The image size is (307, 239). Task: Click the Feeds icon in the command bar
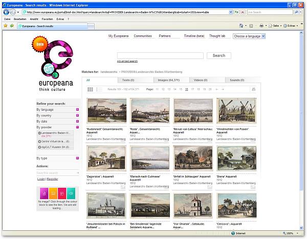click(x=251, y=26)
